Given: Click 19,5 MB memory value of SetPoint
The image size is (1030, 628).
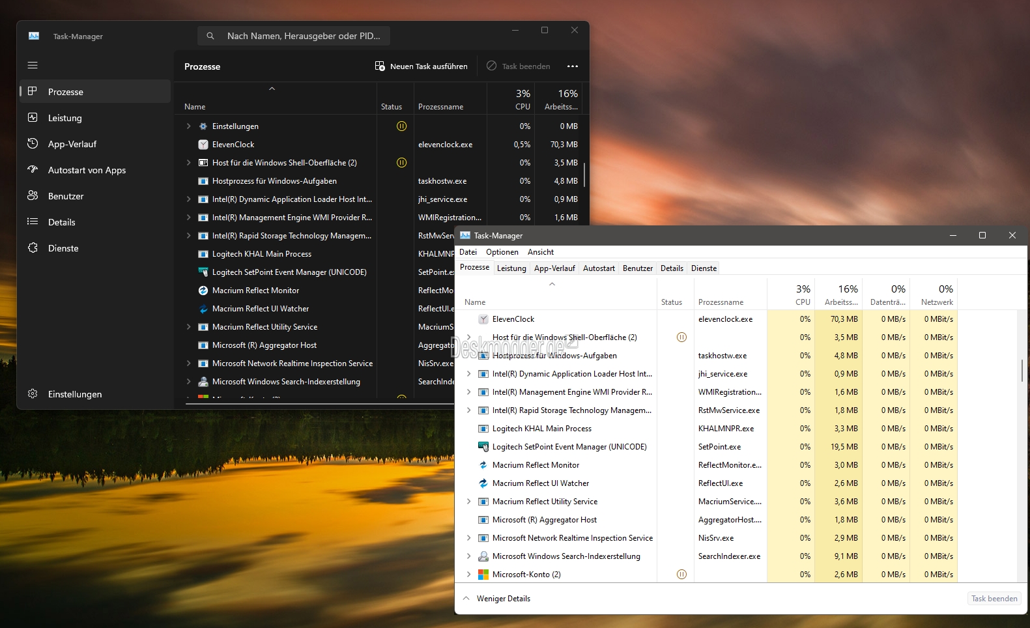Looking at the screenshot, I should [844, 447].
